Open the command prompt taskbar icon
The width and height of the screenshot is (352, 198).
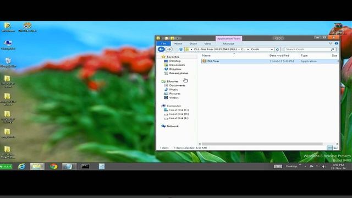[85, 166]
